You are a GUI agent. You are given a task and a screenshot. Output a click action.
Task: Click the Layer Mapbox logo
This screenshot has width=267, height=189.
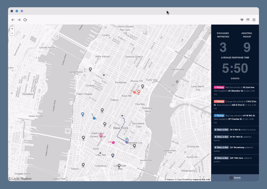pyautogui.click(x=20, y=179)
